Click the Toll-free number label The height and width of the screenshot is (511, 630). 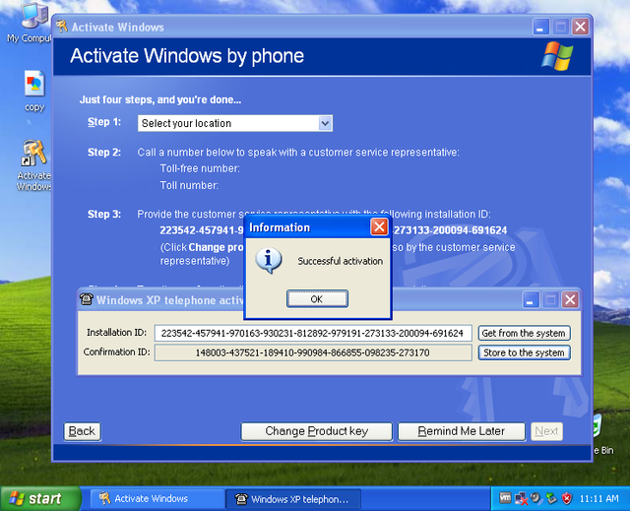(x=200, y=168)
